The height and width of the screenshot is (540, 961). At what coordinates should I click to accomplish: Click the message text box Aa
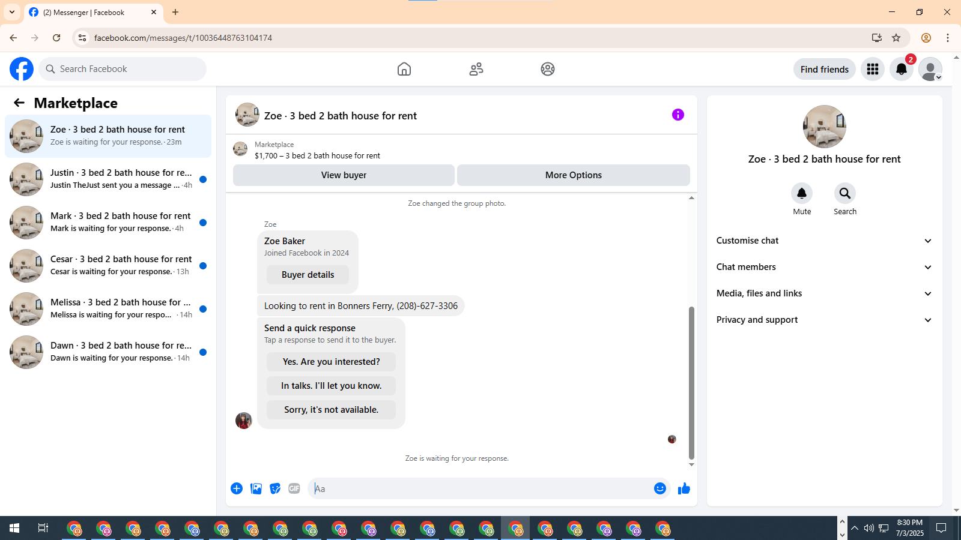pyautogui.click(x=480, y=488)
